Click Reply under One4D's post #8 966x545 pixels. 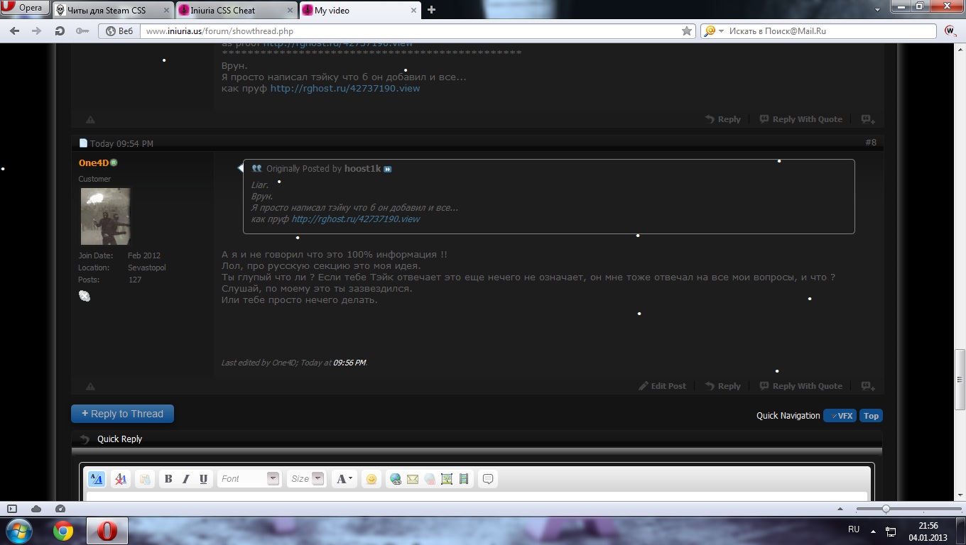[x=723, y=386]
